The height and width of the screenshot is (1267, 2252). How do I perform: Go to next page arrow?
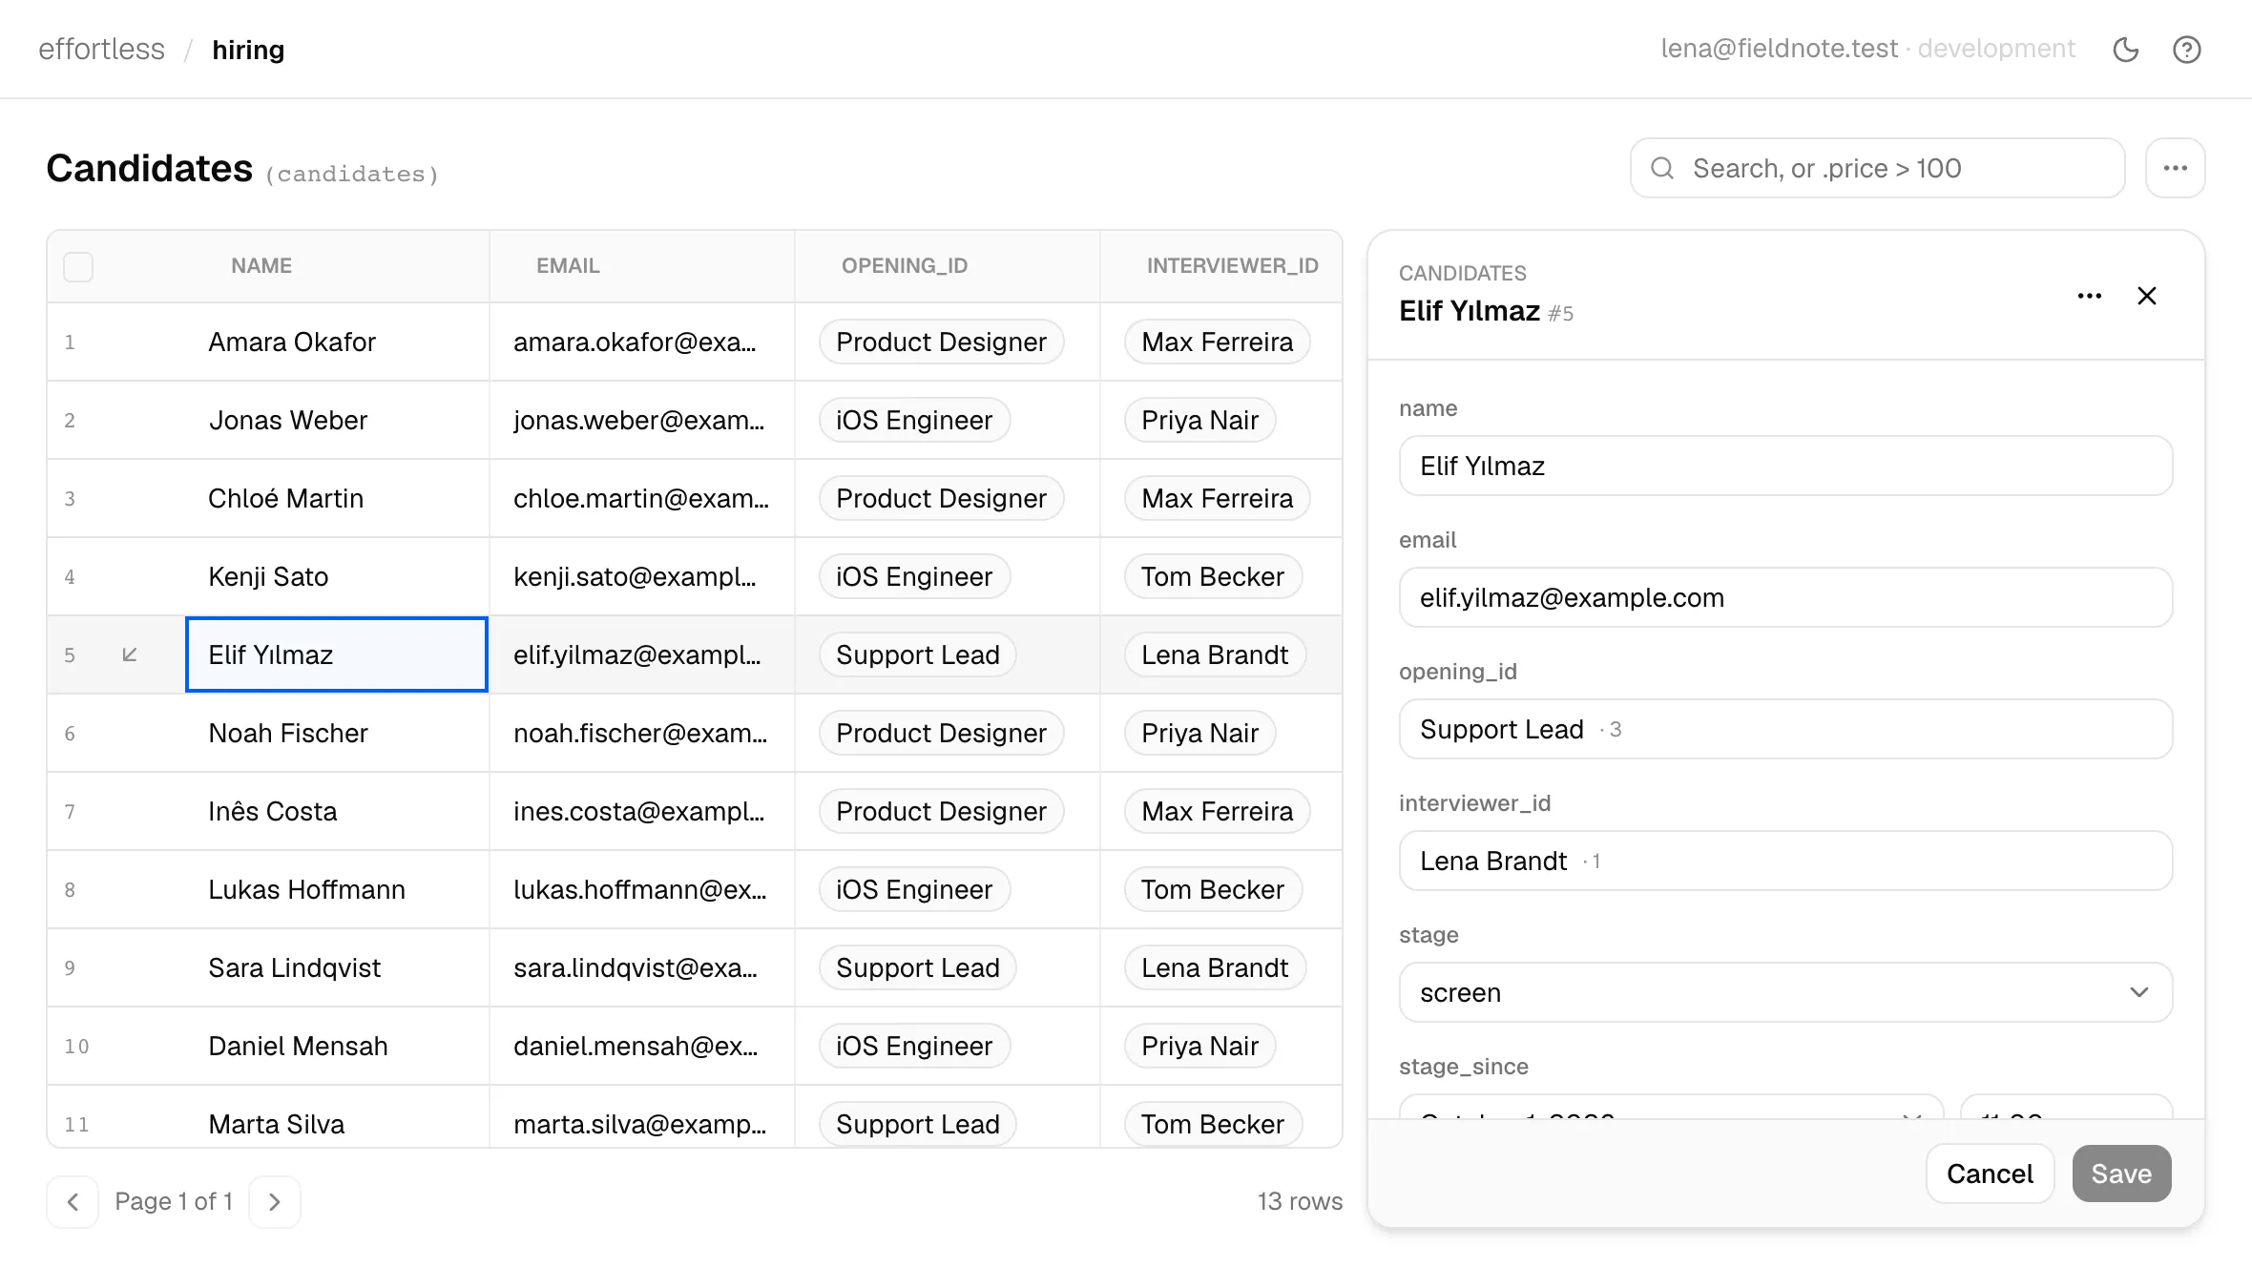275,1201
